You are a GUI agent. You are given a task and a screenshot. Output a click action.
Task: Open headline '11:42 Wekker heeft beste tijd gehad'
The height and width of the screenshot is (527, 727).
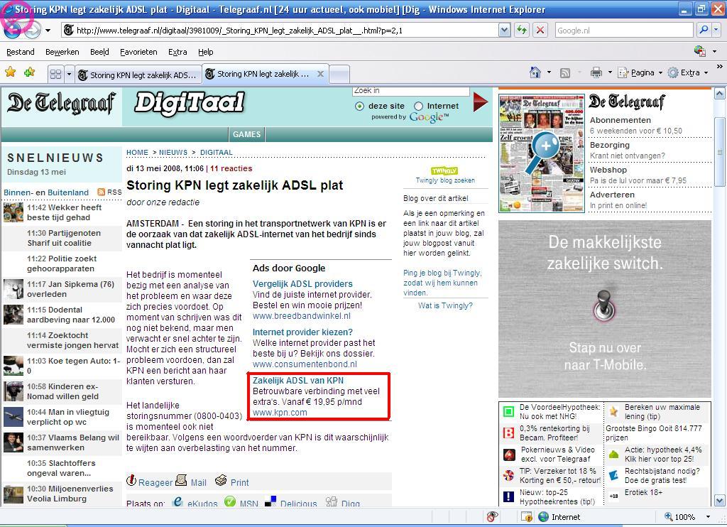tap(64, 212)
